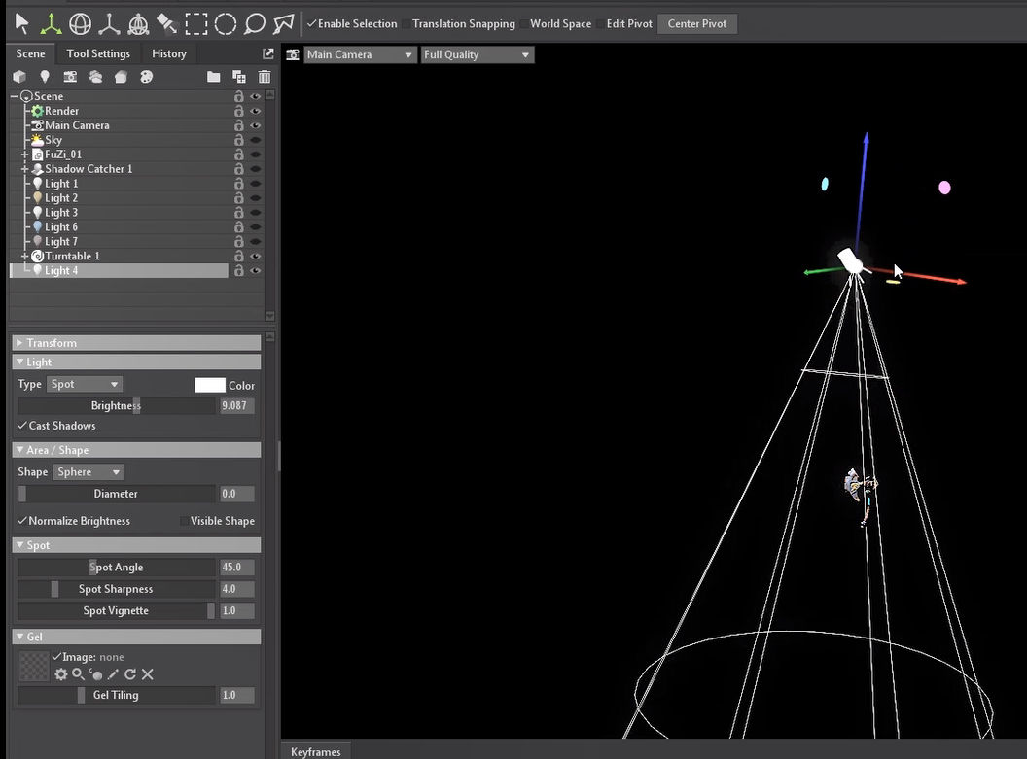1027x759 pixels.
Task: Disable the Cast Shadows checkbox
Action: (22, 426)
